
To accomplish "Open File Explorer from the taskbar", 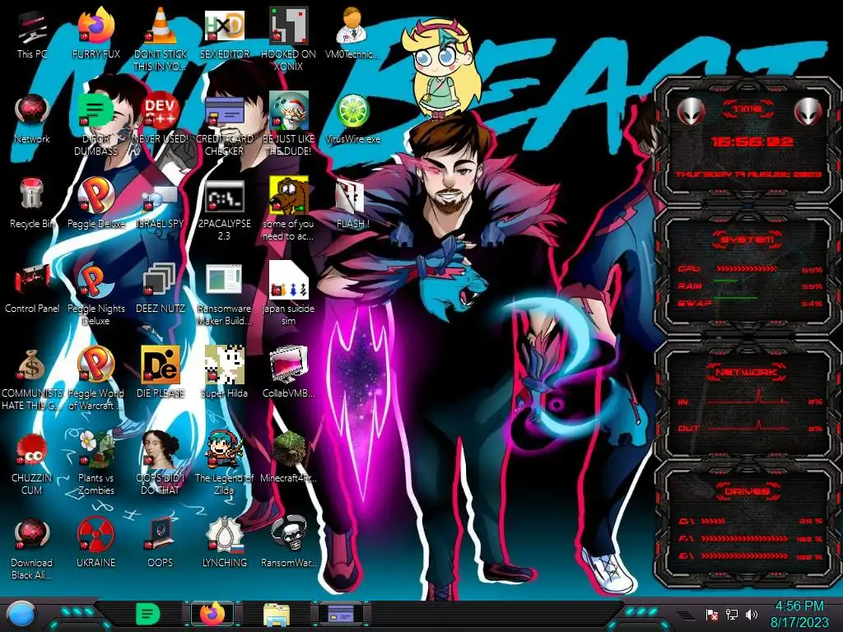I will click(277, 615).
